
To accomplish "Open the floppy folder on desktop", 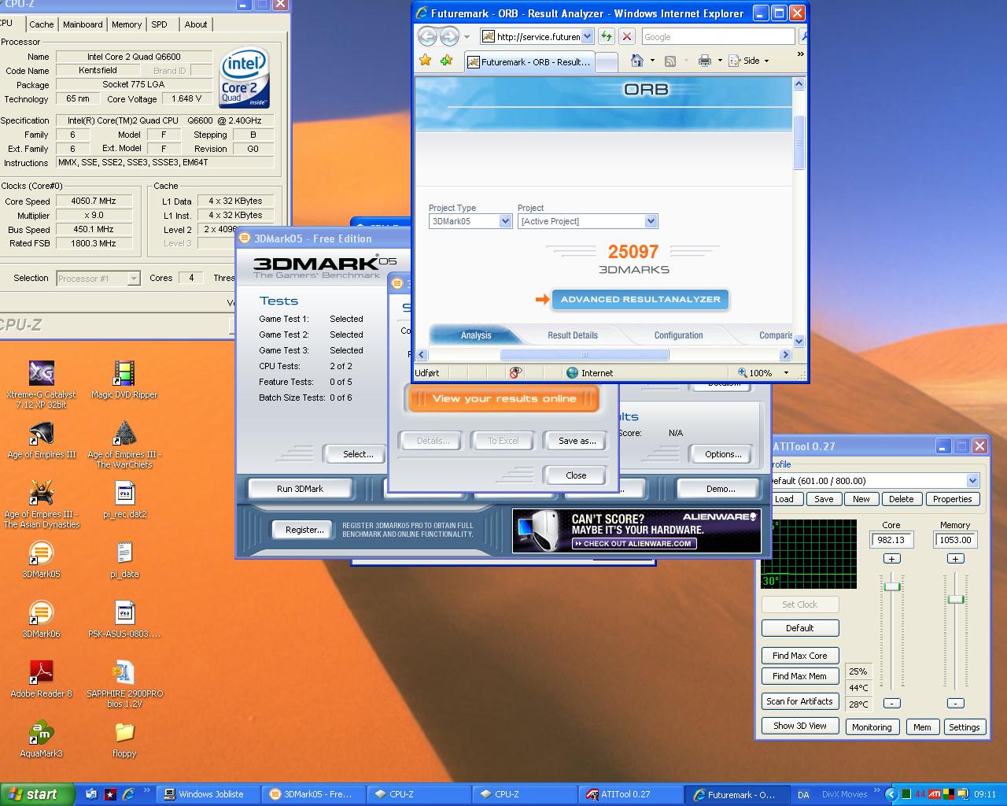I will (124, 739).
